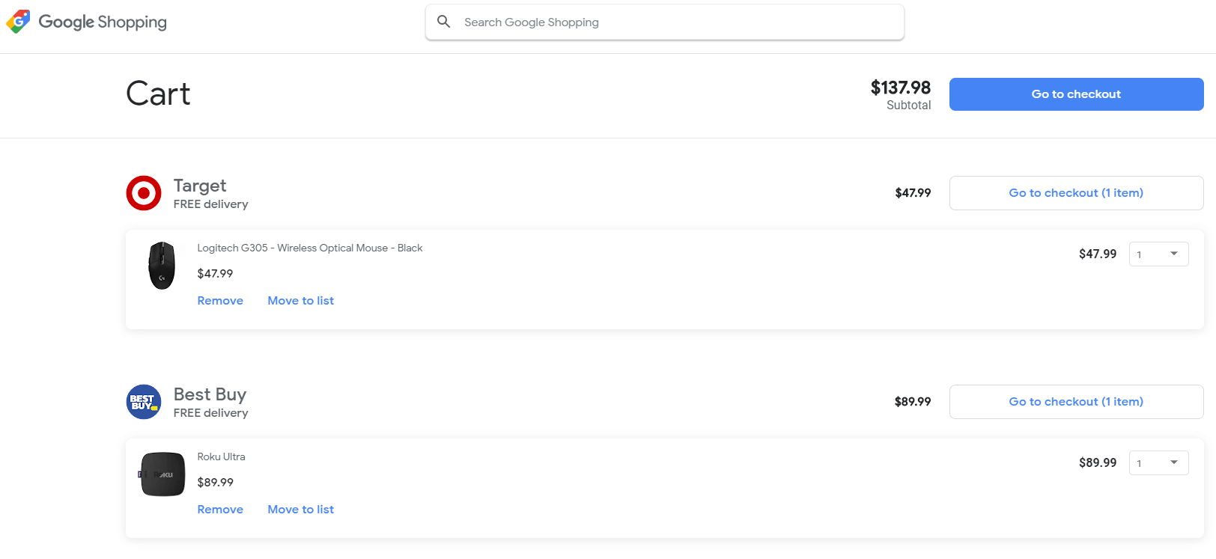Screen dimensions: 1216x559
Task: Go to checkout for Best Buy item
Action: pyautogui.click(x=1076, y=402)
